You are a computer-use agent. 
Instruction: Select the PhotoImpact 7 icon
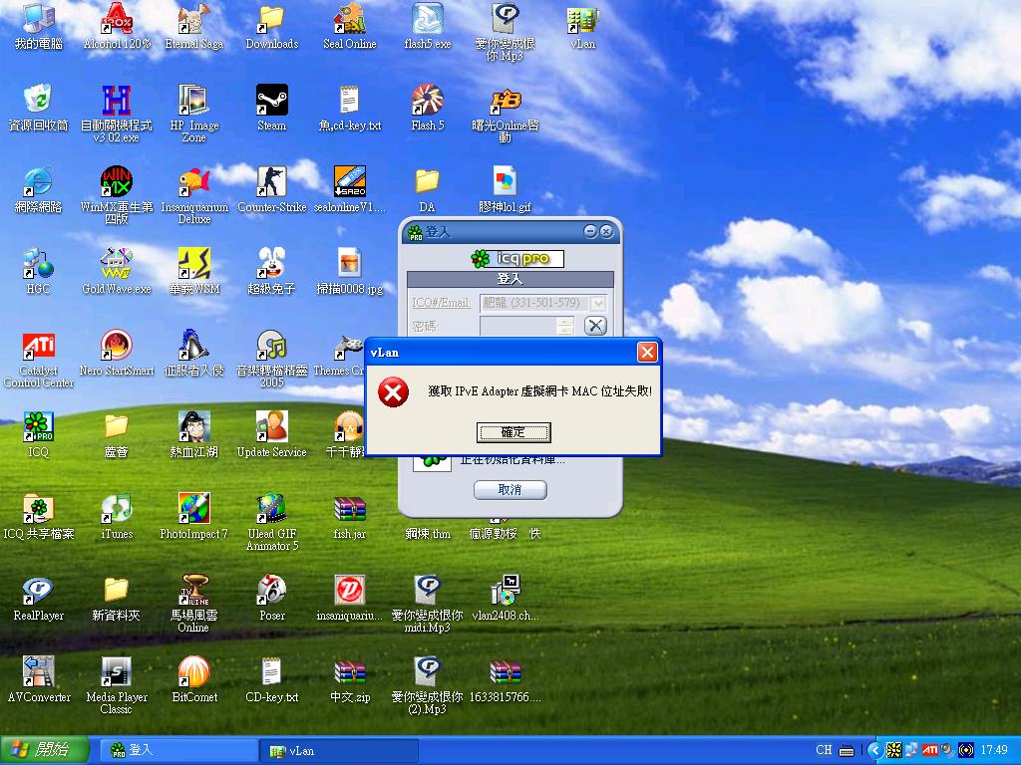pyautogui.click(x=194, y=517)
